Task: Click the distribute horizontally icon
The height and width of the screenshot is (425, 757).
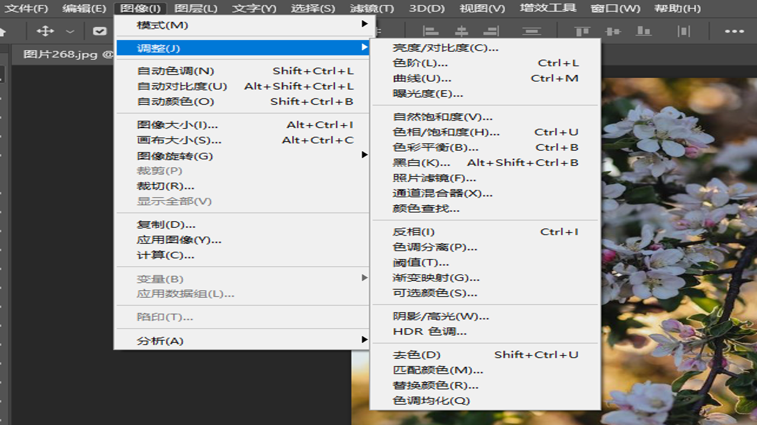Action: 684,31
